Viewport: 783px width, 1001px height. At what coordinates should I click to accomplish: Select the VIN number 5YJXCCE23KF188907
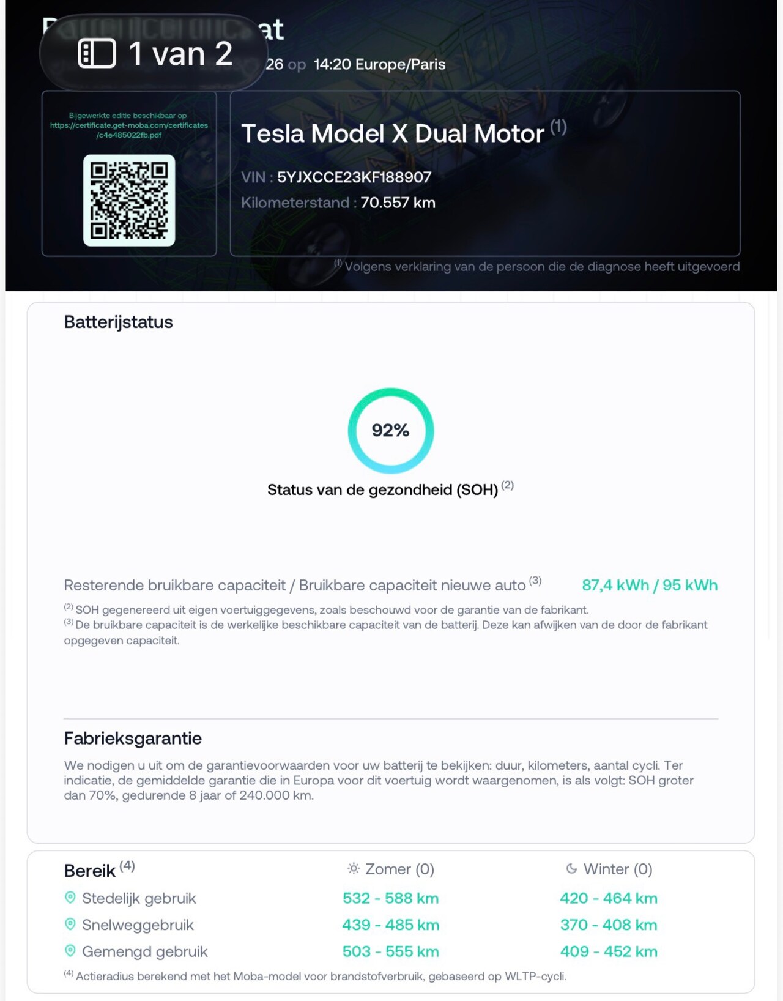click(354, 177)
